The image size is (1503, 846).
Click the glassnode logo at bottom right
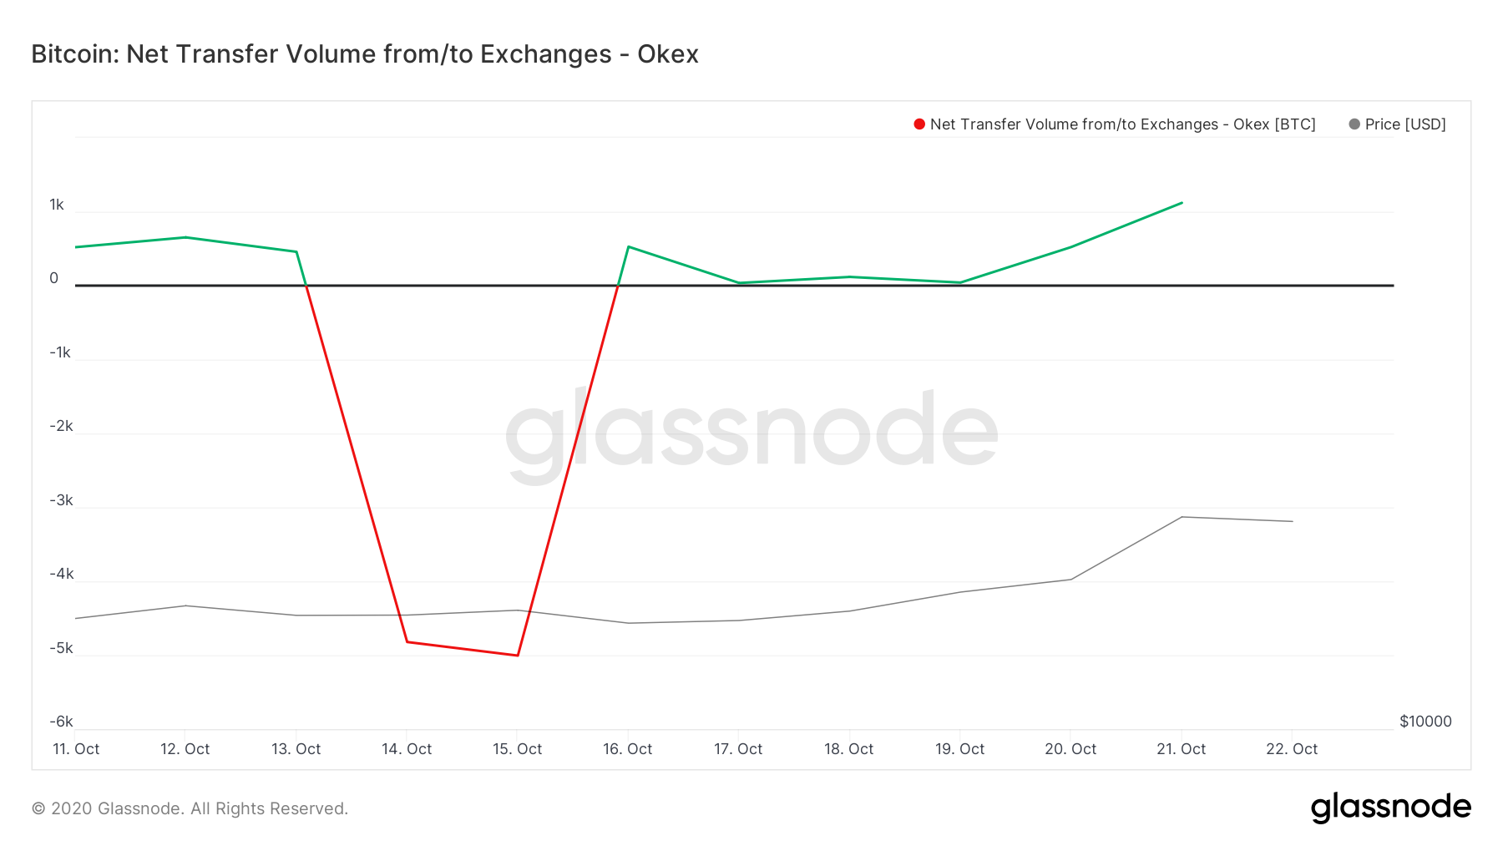click(1390, 808)
